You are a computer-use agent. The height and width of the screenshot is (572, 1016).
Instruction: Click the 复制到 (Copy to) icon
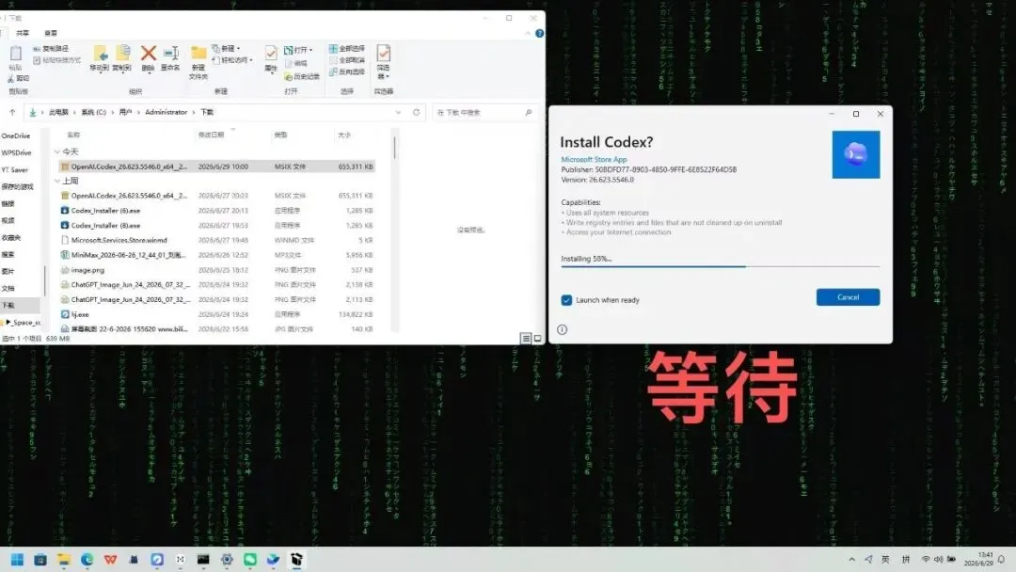tap(121, 54)
